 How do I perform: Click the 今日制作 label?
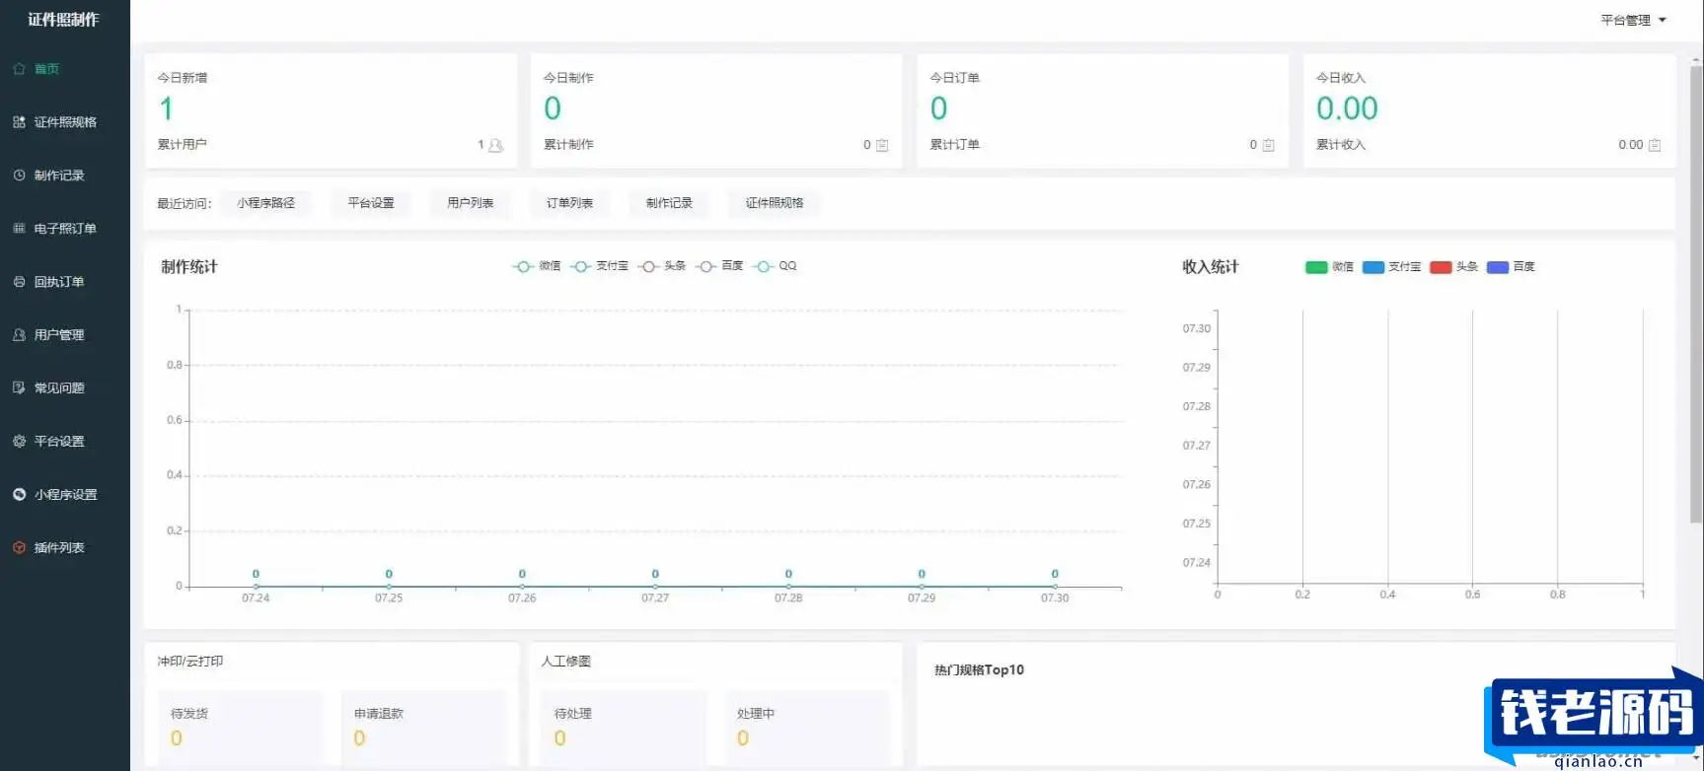568,78
